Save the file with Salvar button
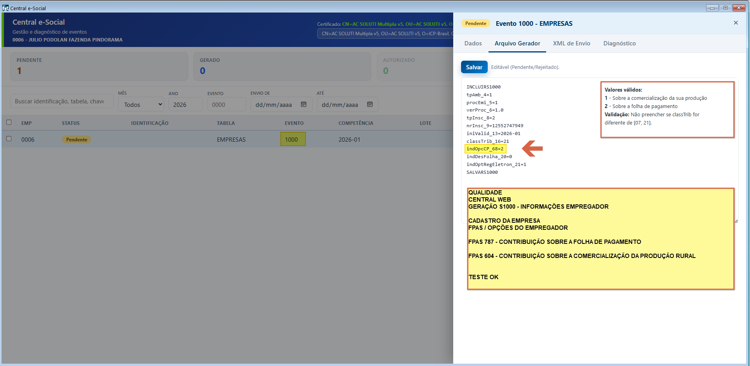 [474, 67]
